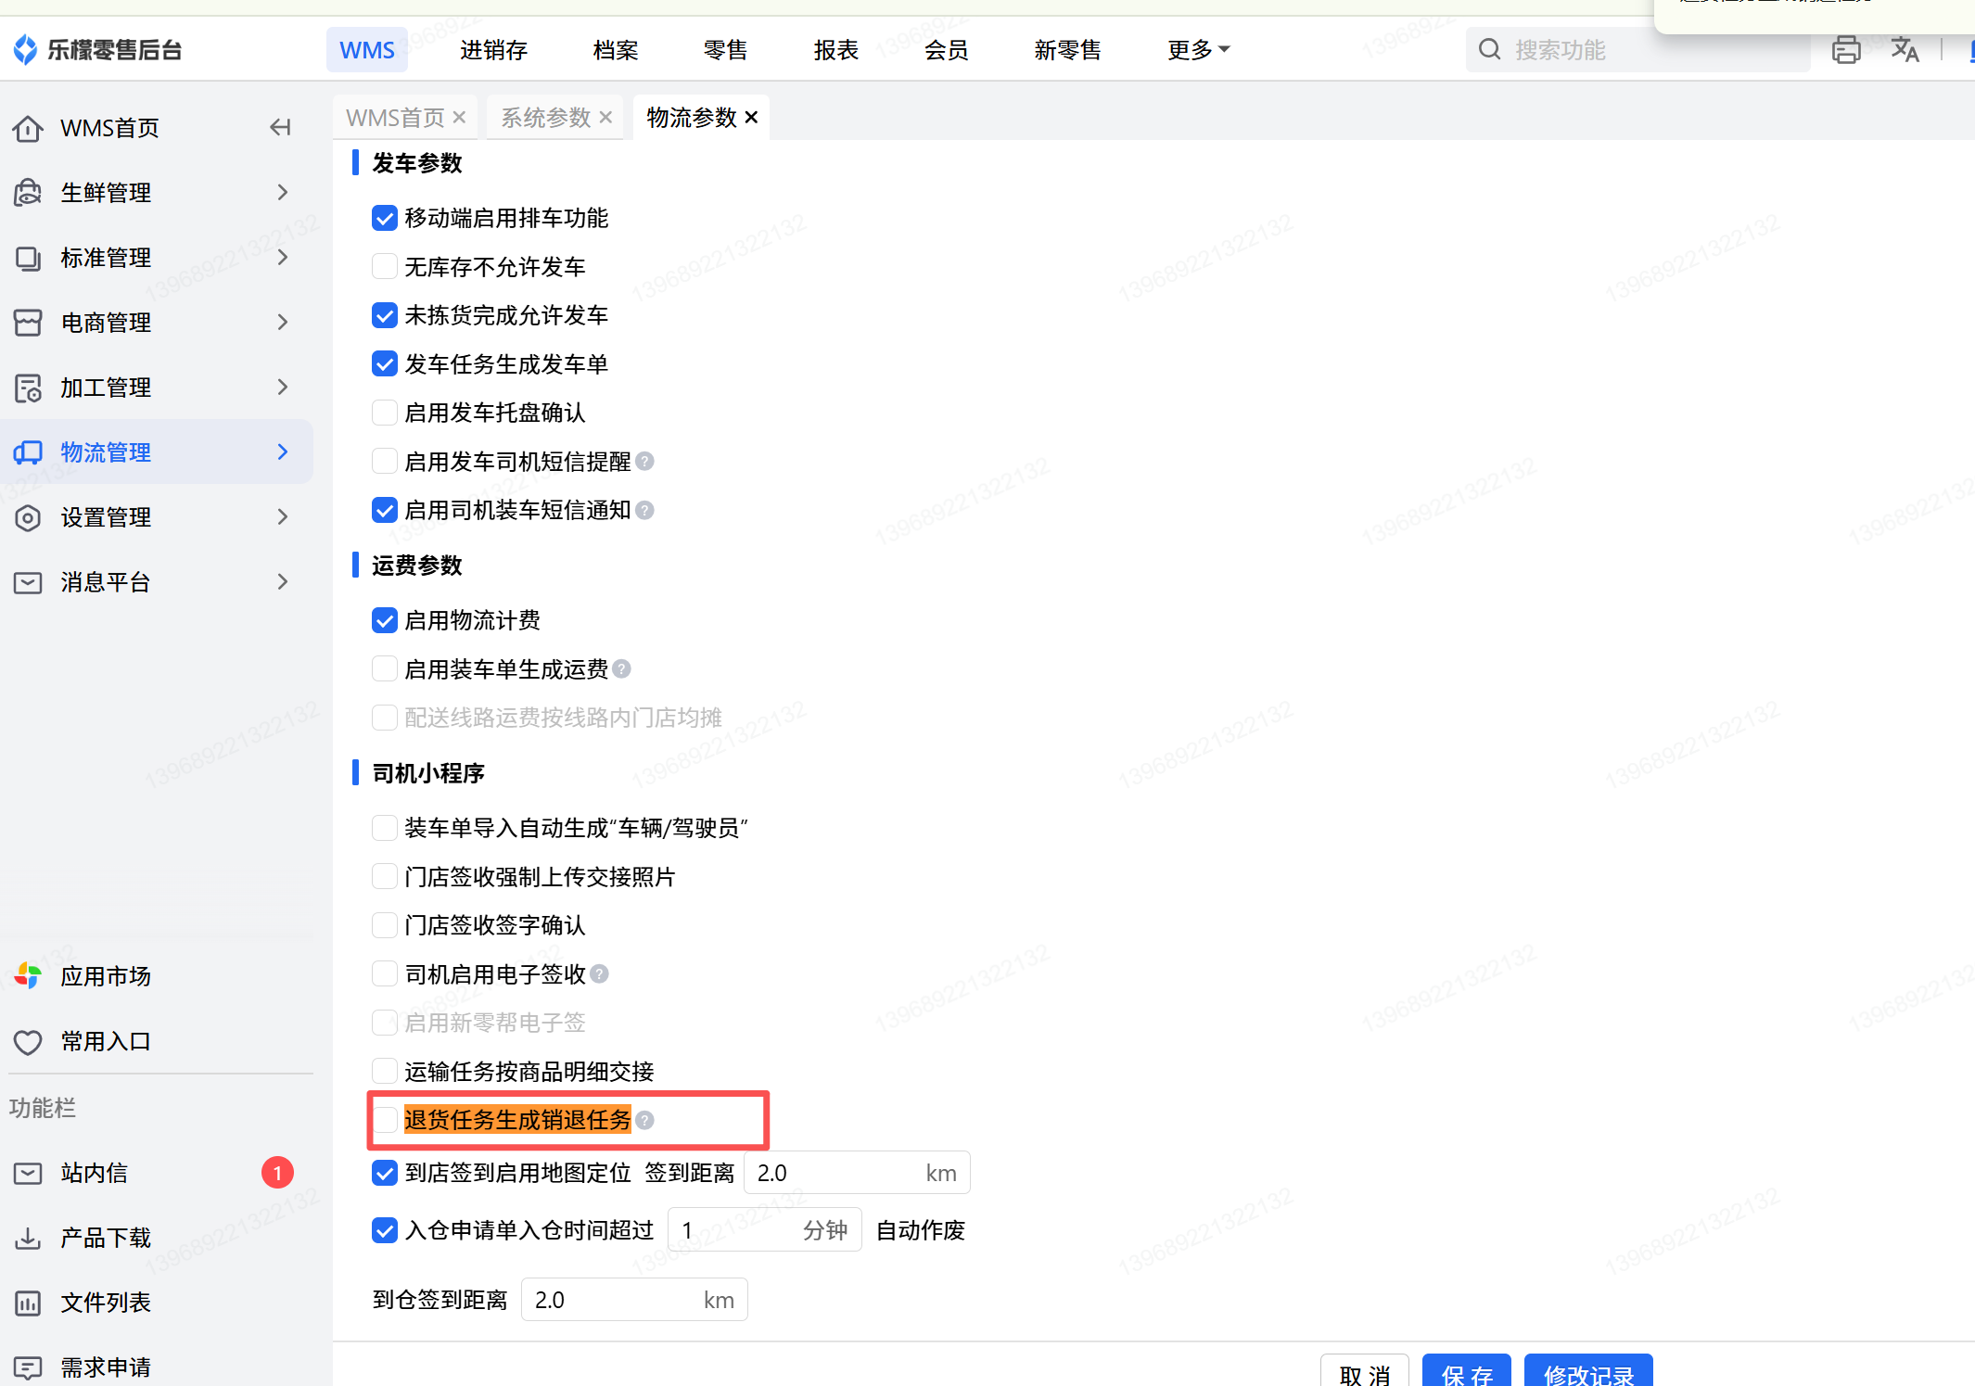This screenshot has height=1386, width=1975.
Task: Switch to the 系统参数 tab
Action: coord(545,118)
